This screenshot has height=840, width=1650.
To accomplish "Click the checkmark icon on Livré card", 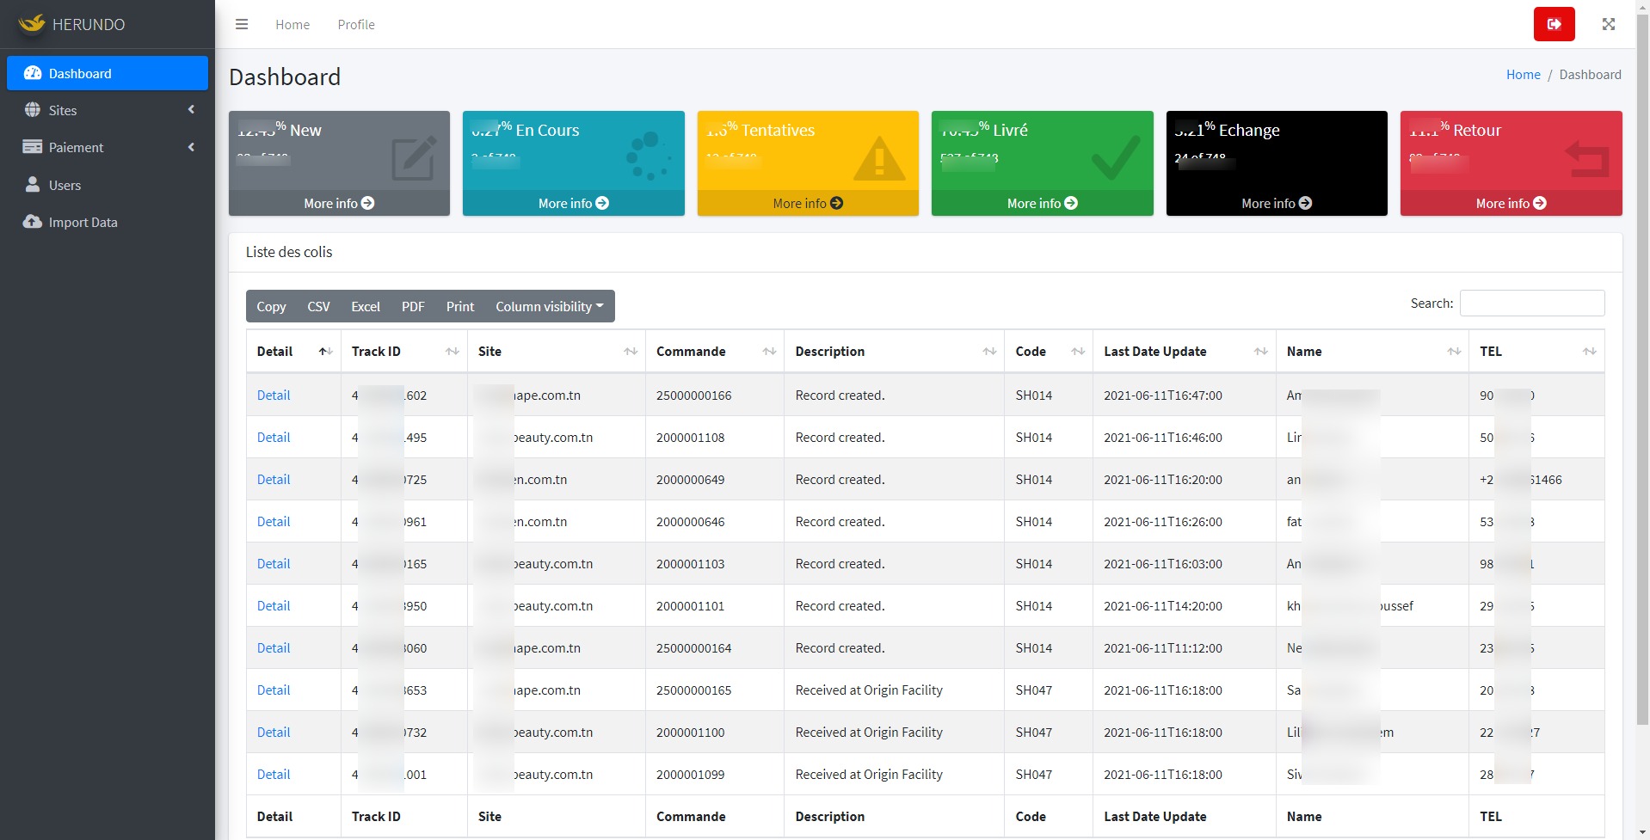I will point(1116,157).
